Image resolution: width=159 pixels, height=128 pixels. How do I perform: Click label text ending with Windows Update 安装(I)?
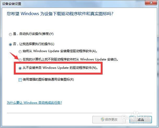(70, 59)
